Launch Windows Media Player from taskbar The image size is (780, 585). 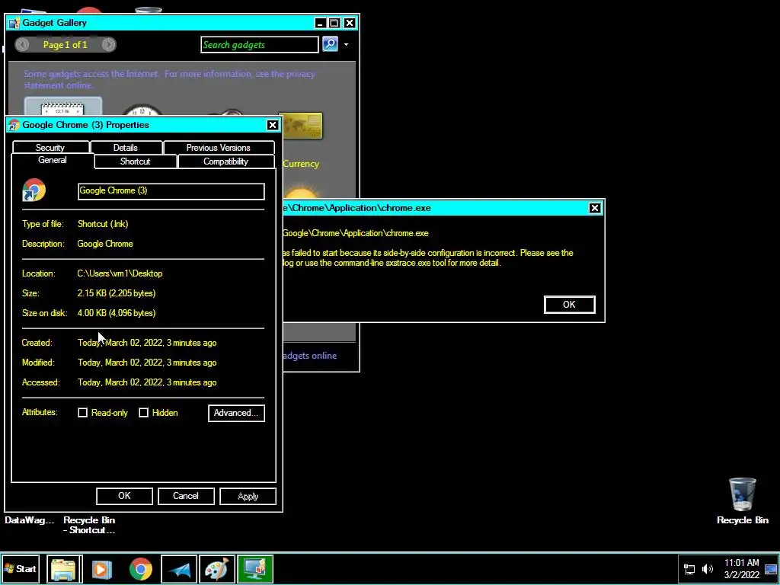[x=102, y=569]
